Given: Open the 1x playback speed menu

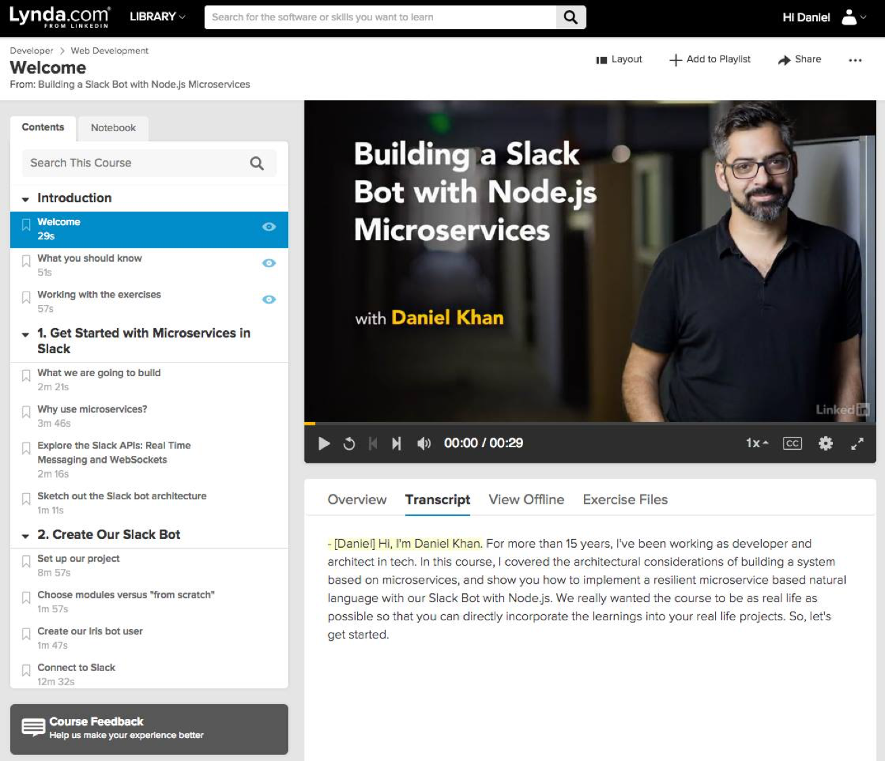Looking at the screenshot, I should click(x=757, y=444).
